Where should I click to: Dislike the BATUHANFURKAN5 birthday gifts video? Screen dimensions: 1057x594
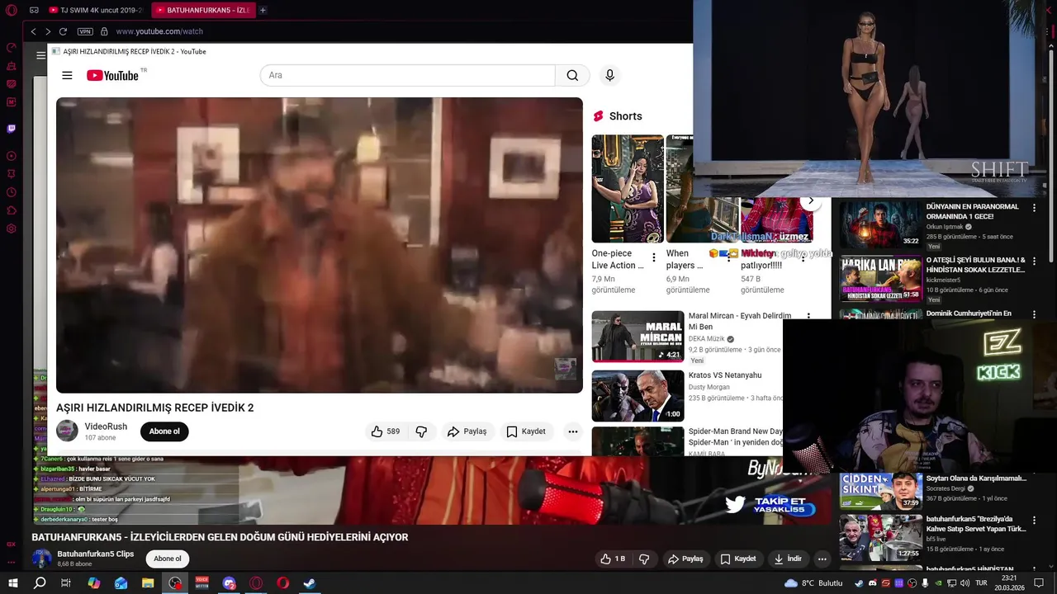pos(644,559)
